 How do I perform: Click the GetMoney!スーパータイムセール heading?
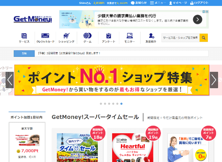pyautogui.click(x=95, y=117)
